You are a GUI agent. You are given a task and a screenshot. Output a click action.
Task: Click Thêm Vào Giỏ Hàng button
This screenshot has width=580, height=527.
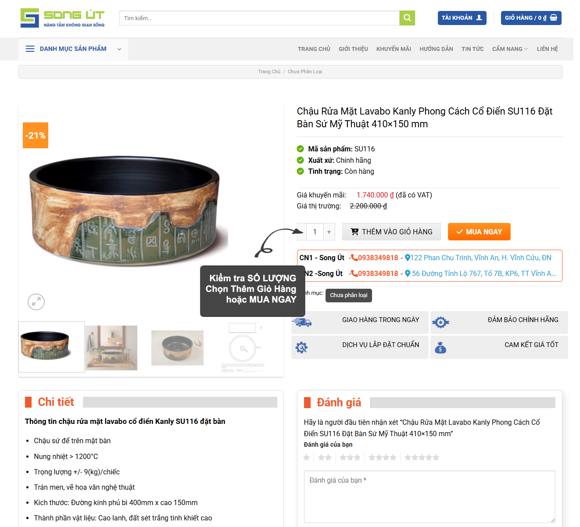pyautogui.click(x=391, y=232)
